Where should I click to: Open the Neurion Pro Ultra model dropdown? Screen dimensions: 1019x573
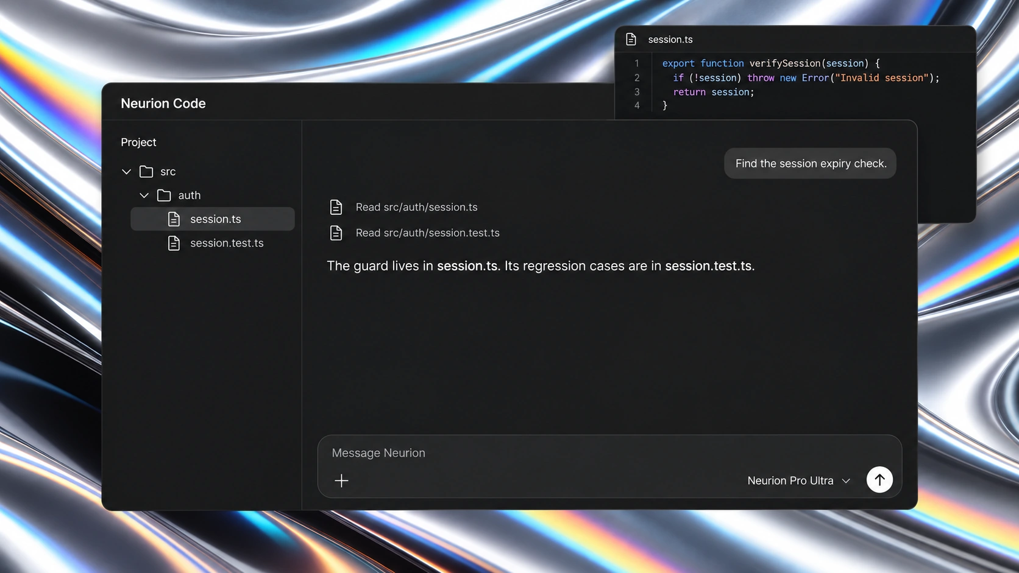click(798, 480)
